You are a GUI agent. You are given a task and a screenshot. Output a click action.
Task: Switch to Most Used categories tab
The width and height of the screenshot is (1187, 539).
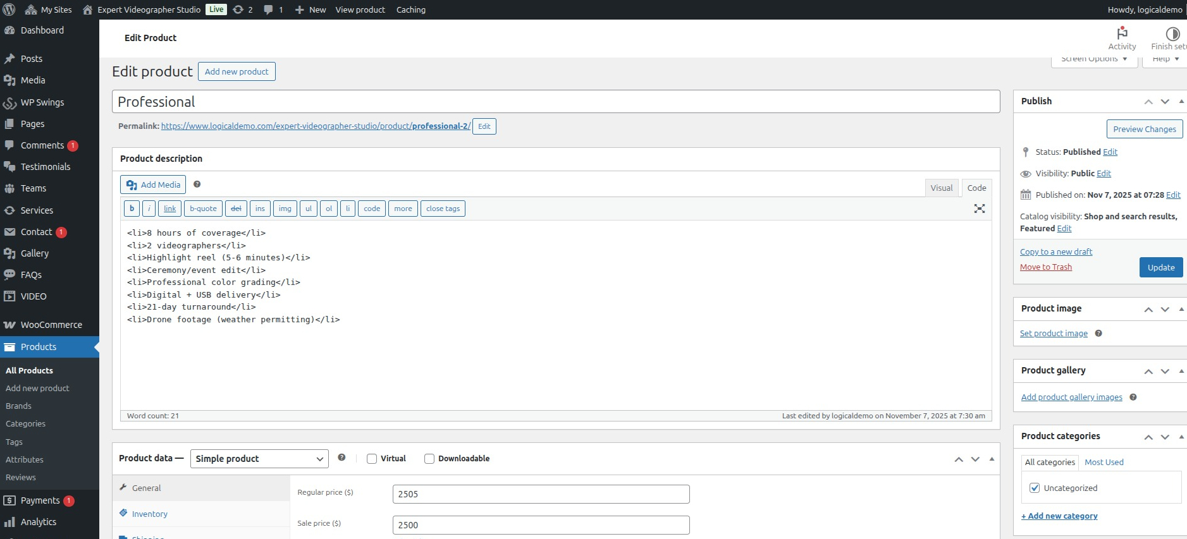click(x=1104, y=462)
